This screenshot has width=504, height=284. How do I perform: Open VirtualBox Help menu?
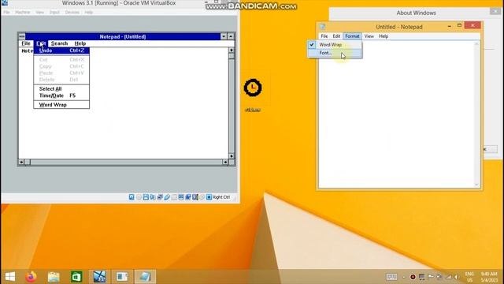coord(89,13)
